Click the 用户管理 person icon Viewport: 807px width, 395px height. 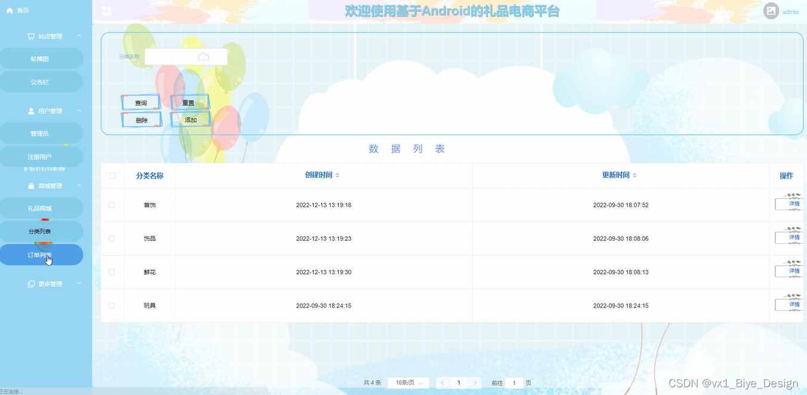[x=31, y=111]
